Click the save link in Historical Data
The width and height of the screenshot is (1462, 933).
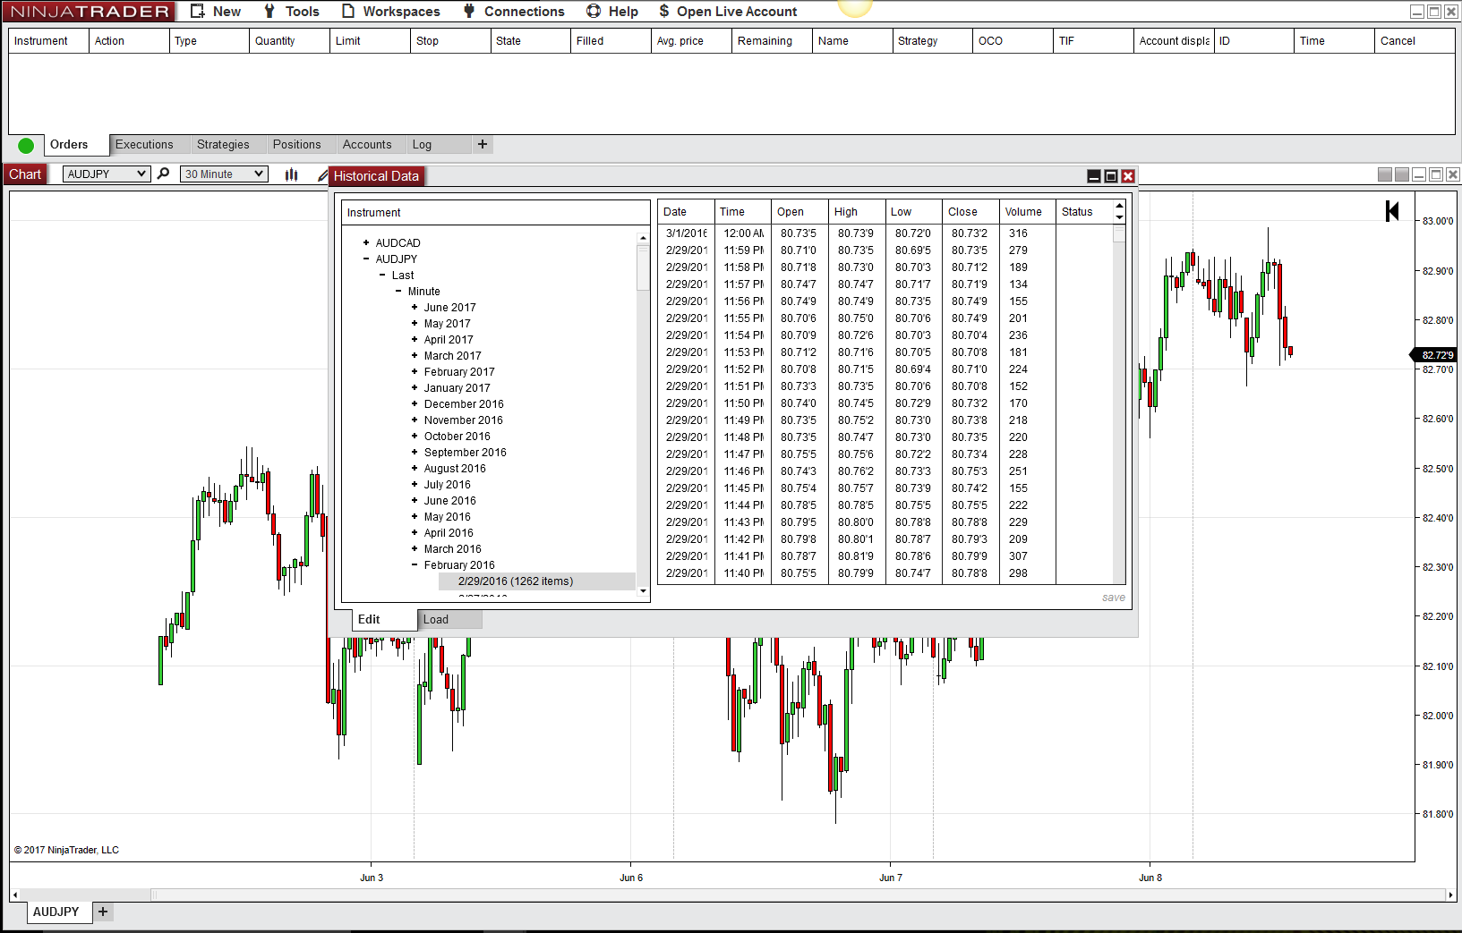point(1114,598)
